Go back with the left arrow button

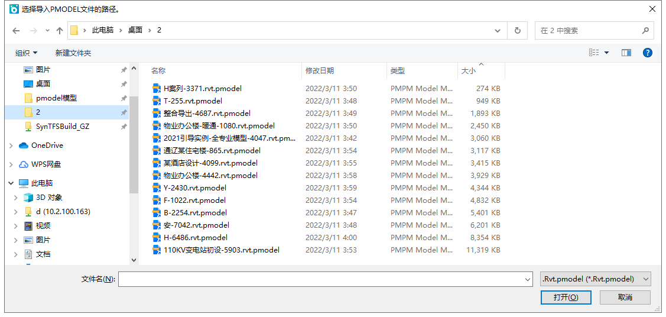(x=16, y=31)
